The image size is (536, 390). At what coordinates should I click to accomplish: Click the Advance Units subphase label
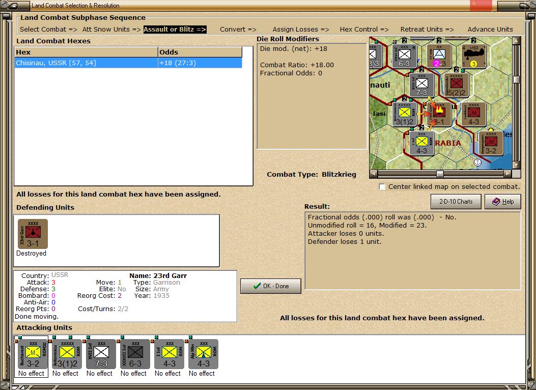click(x=490, y=30)
